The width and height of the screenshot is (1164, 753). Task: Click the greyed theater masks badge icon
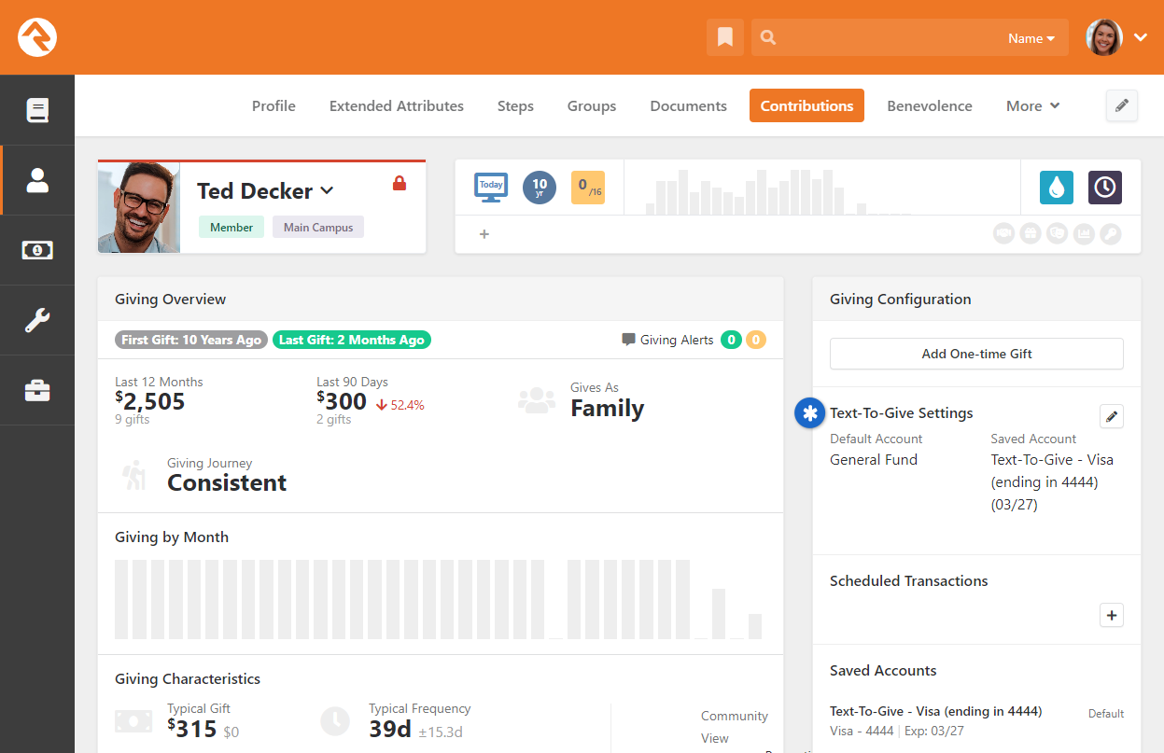pos(1057,234)
